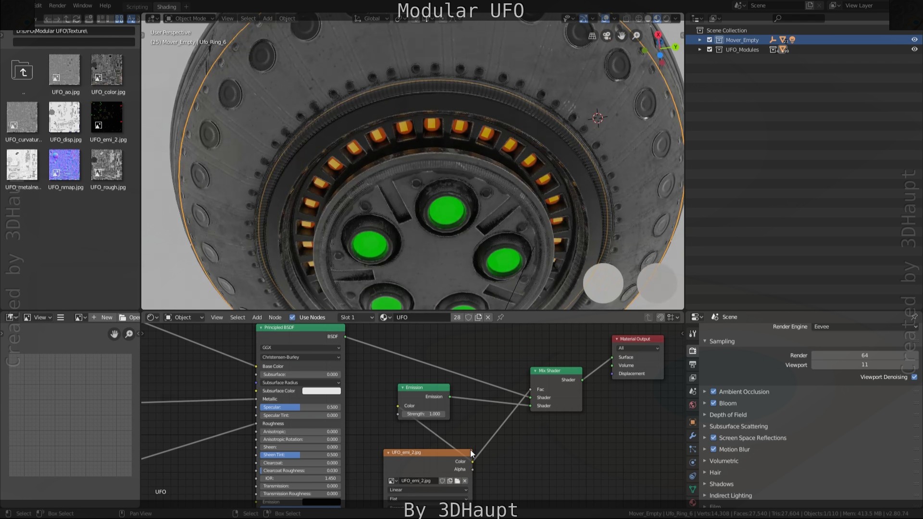Click the Subsurface Color swatch in Principled BSDF
Image resolution: width=923 pixels, height=519 pixels.
321,391
